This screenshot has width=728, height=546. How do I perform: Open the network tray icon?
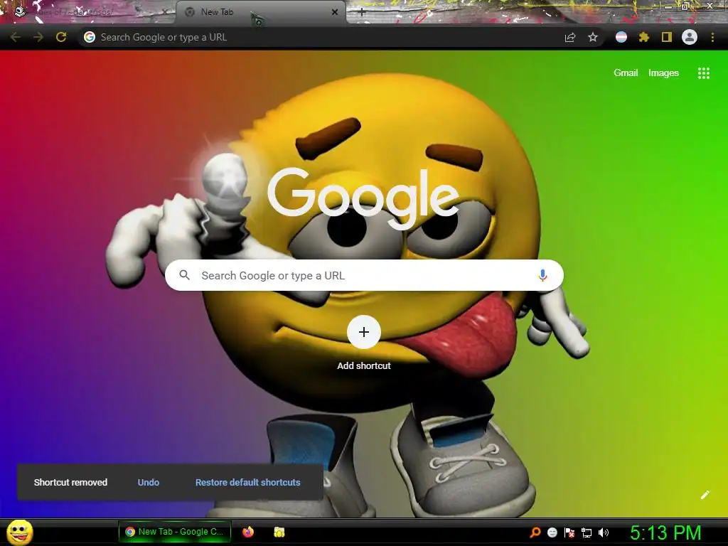tap(587, 532)
